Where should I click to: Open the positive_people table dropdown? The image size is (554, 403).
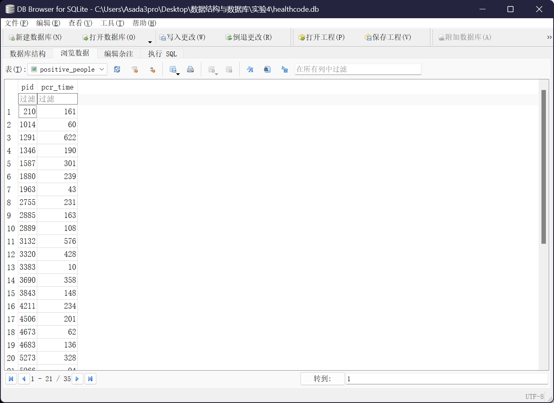click(x=67, y=70)
